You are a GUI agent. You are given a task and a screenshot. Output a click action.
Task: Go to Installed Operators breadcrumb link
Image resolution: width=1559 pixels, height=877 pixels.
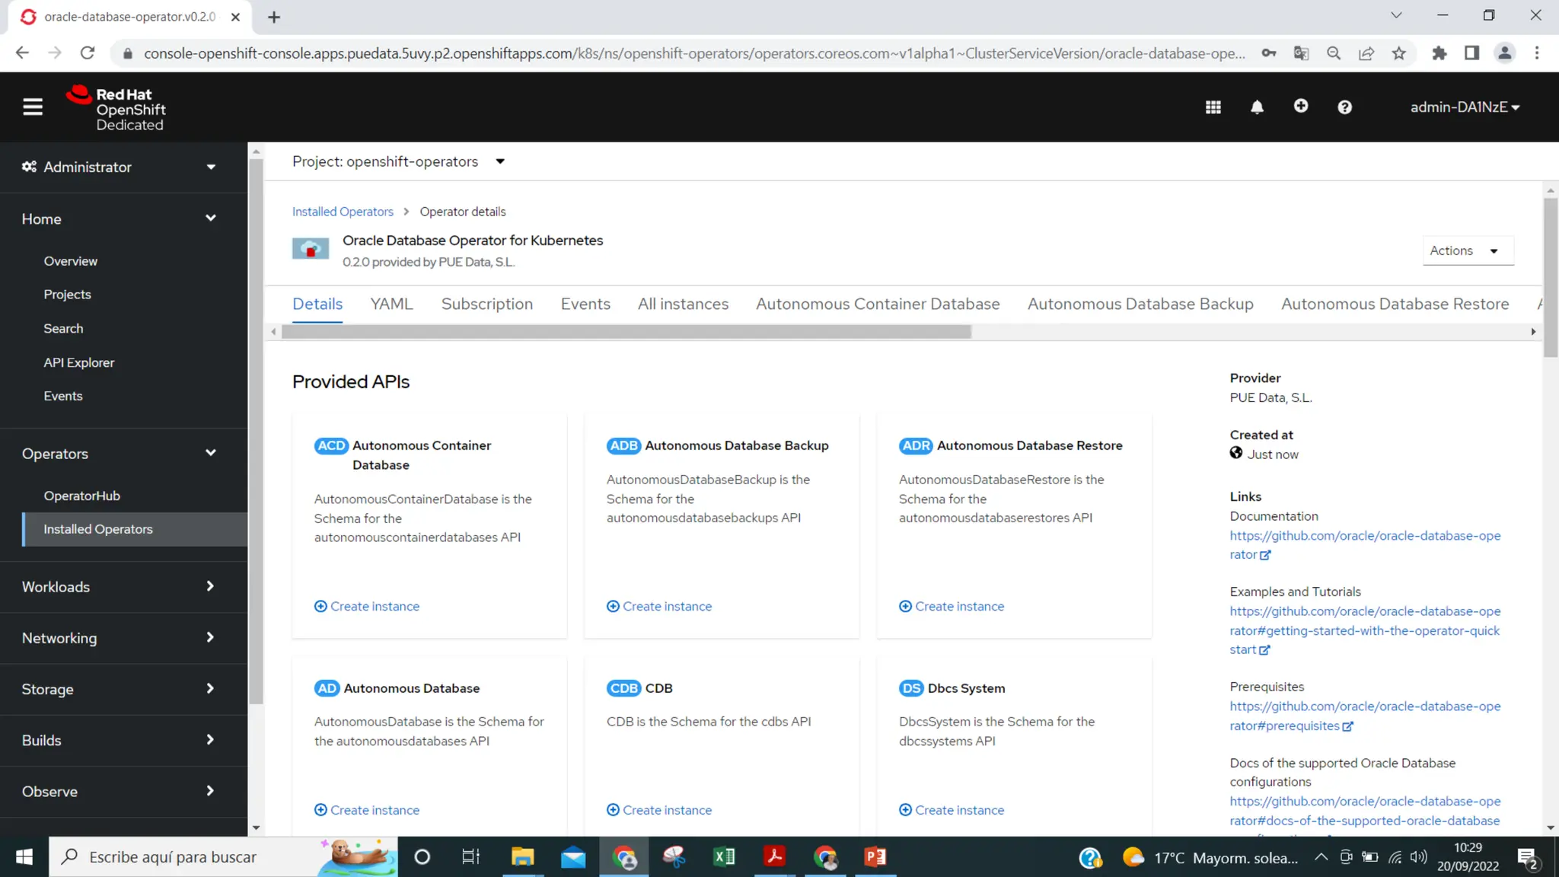[x=343, y=212]
